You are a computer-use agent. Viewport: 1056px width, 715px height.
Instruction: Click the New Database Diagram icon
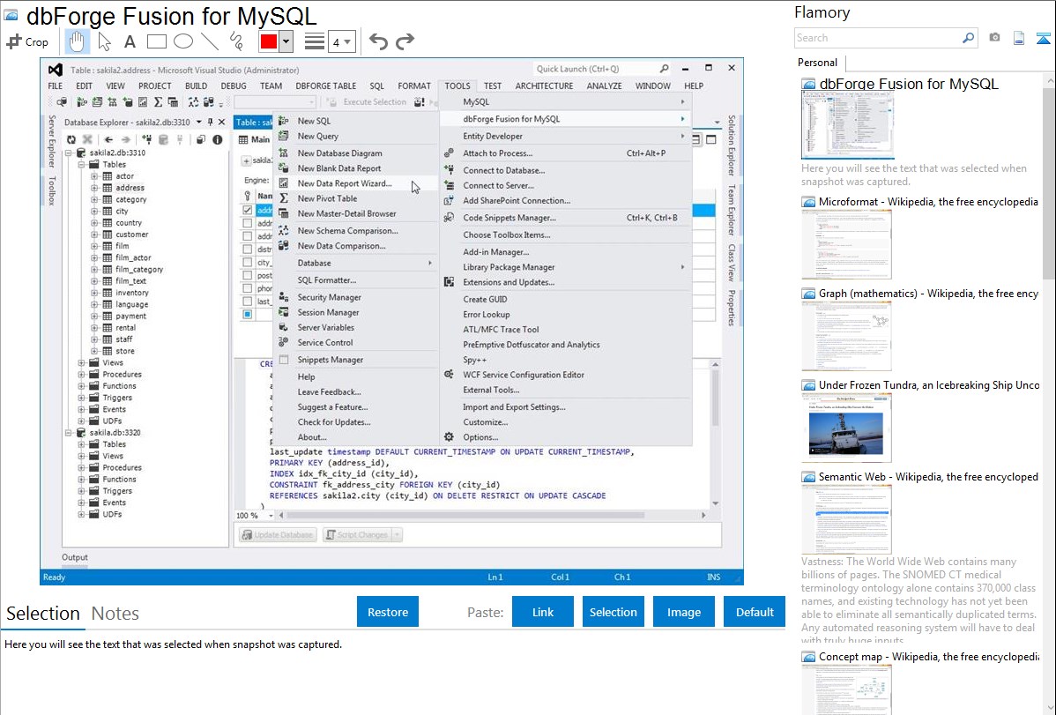pos(284,153)
